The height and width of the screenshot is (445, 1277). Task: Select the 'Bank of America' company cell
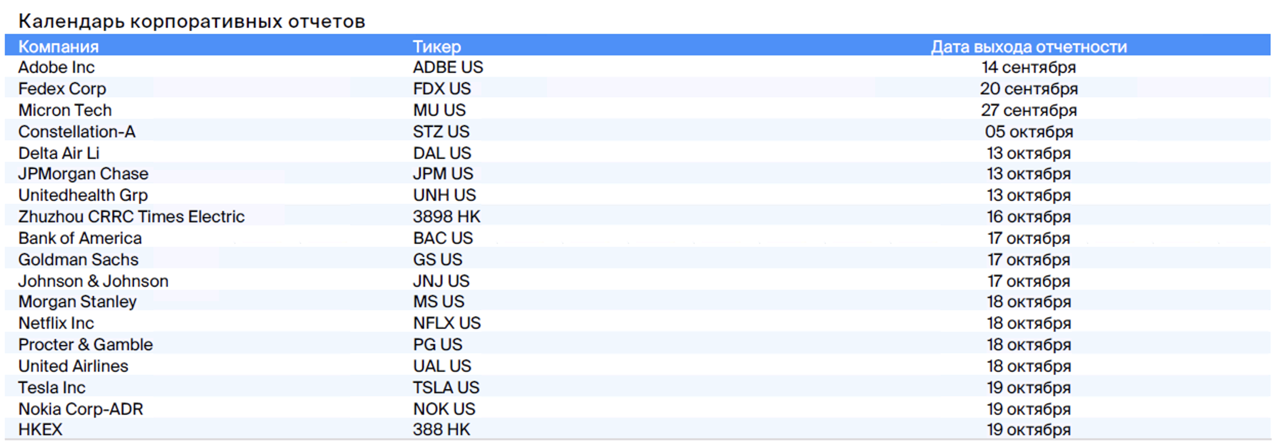80,238
